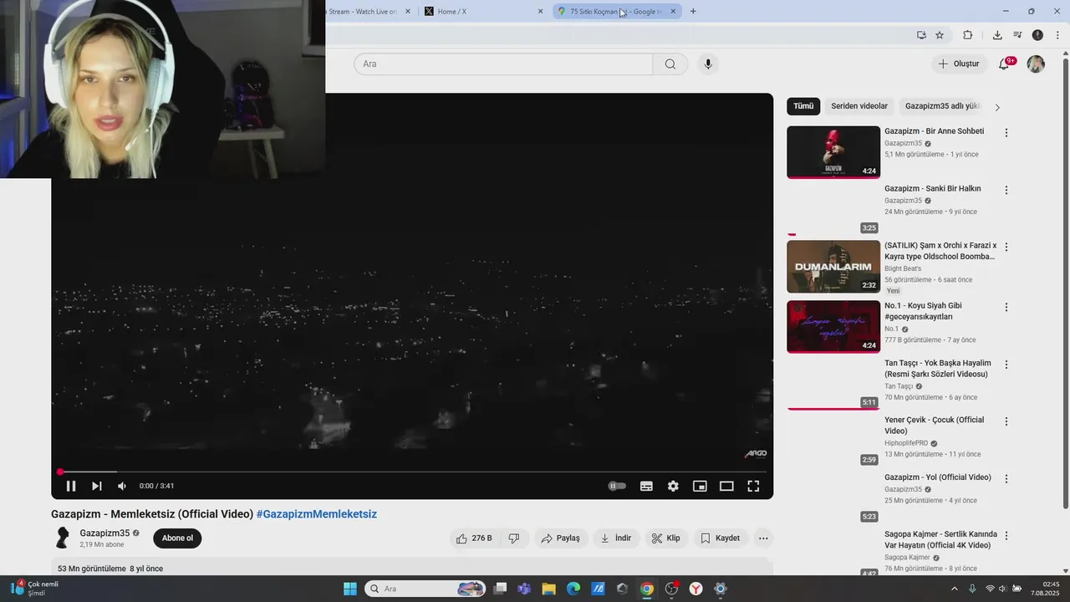1070x602 pixels.
Task: Click the page vertical scrollbar
Action: (x=1065, y=283)
